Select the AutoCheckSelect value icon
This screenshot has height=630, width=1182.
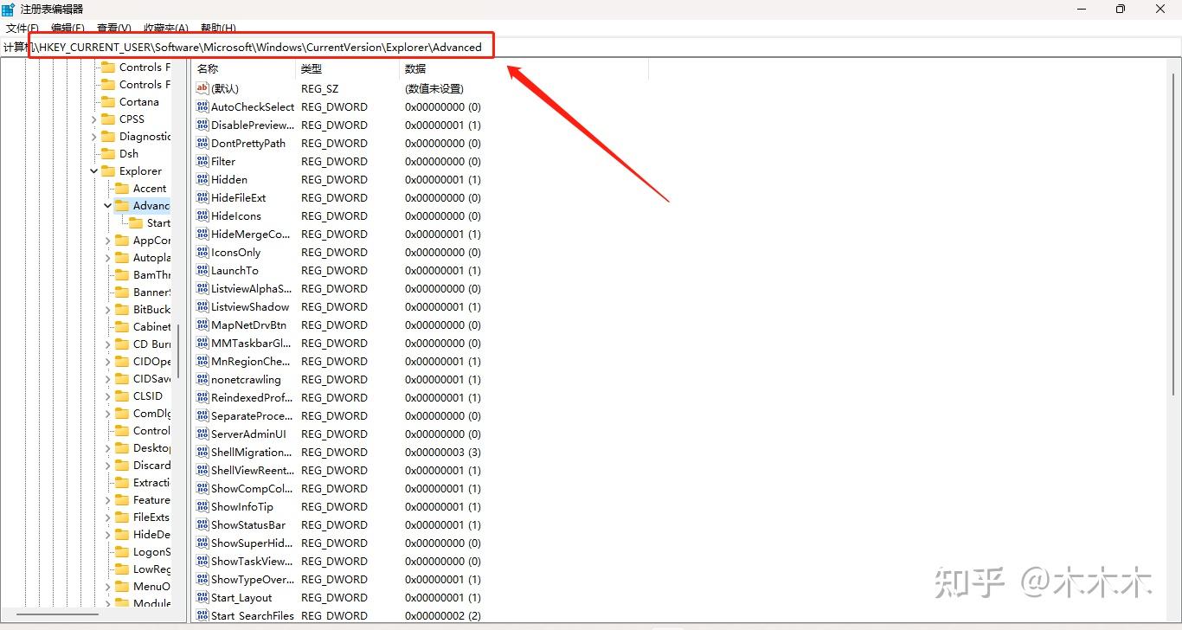202,106
